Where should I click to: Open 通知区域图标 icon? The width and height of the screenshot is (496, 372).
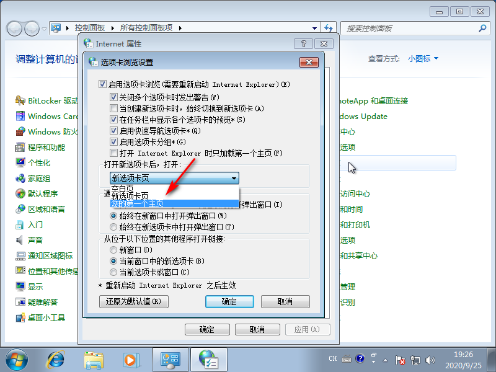tap(20, 255)
